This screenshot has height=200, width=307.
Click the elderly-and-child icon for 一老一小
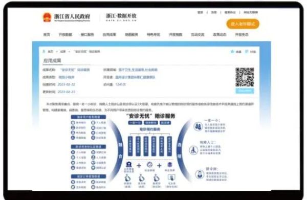coord(198,126)
